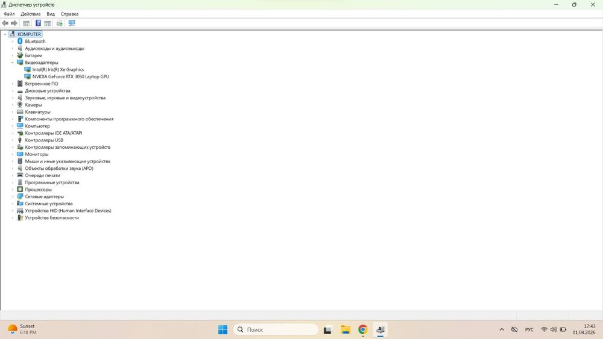The height and width of the screenshot is (339, 603).
Task: Click the РУС language indicator
Action: click(529, 329)
